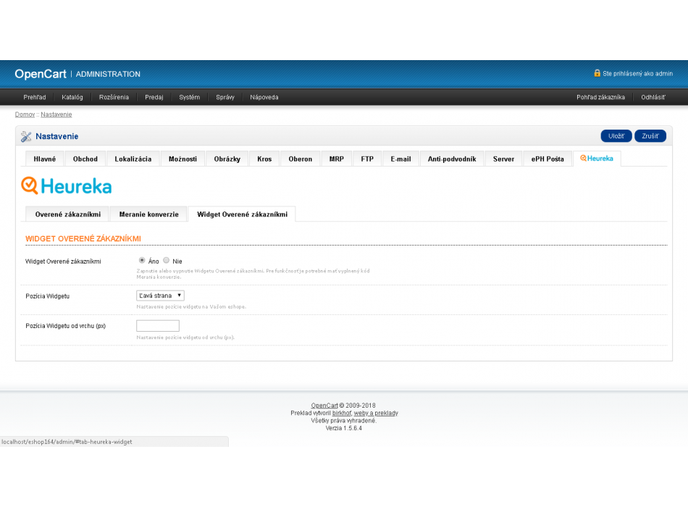Click the localhost URL status bar text

pos(67,442)
